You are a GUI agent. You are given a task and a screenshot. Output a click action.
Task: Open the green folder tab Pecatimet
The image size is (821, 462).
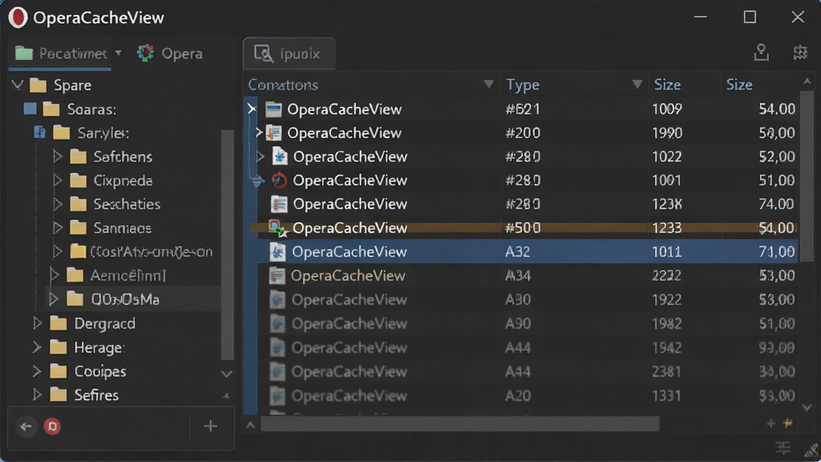[60, 54]
